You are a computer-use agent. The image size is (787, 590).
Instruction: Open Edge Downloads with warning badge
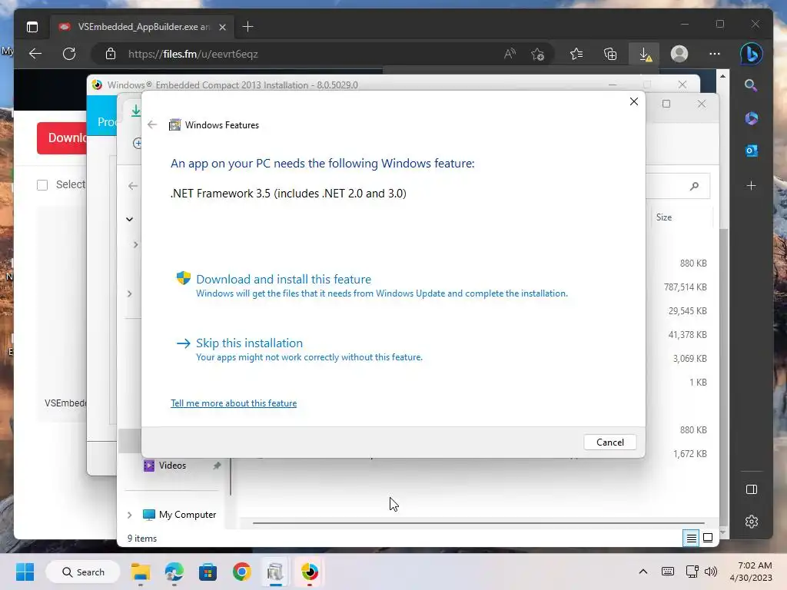(x=645, y=54)
